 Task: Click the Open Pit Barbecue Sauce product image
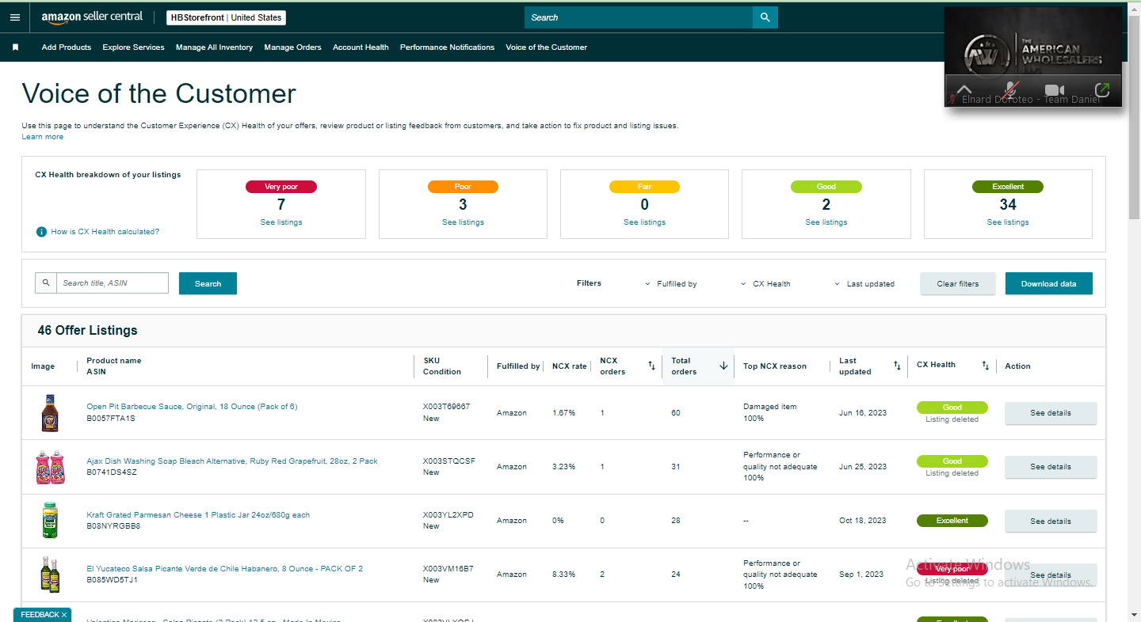[x=49, y=413]
